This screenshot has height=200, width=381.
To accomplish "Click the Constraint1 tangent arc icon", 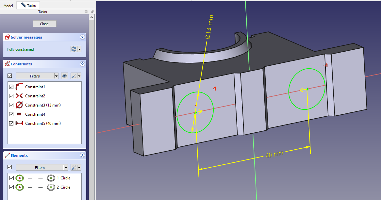I will (19, 87).
